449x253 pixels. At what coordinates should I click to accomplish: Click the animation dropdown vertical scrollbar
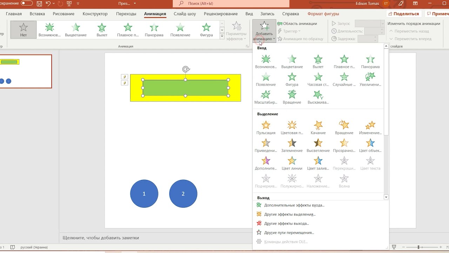386,91
